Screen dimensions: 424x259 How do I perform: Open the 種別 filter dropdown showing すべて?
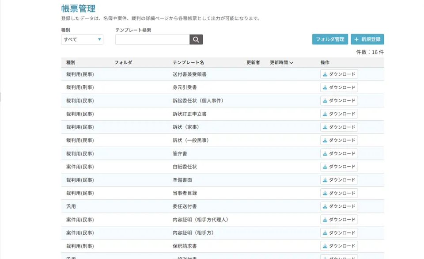coord(82,39)
